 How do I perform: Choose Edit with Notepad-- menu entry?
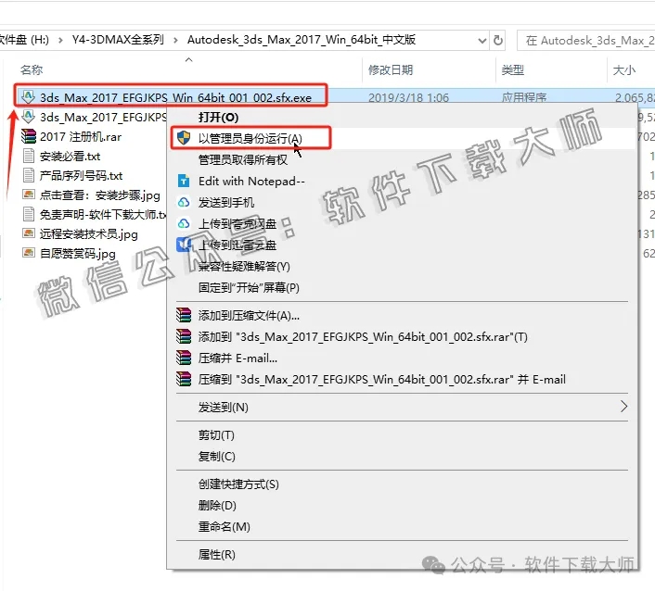(251, 181)
